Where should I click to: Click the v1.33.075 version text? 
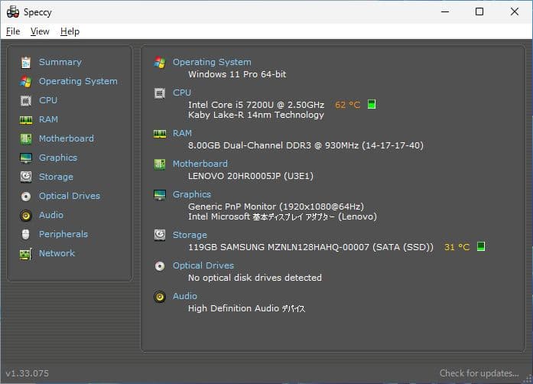[28, 373]
